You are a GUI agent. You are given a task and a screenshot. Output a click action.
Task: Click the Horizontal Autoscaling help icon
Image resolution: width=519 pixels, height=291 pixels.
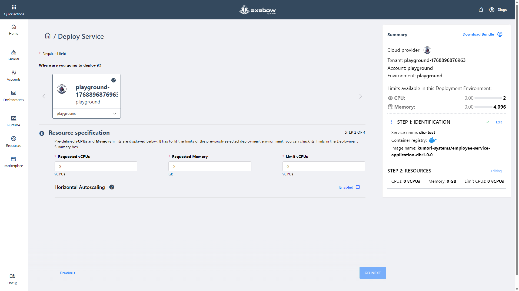(112, 187)
